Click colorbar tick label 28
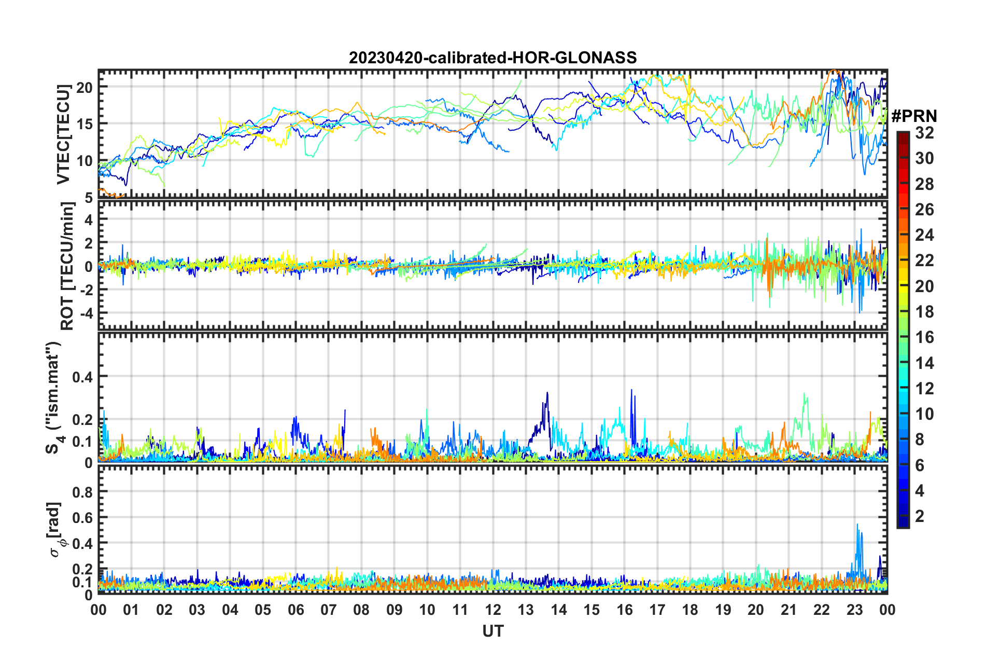 click(924, 184)
